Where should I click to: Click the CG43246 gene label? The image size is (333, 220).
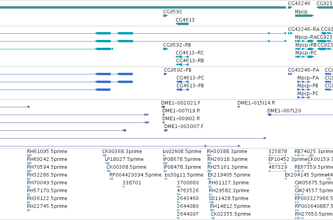point(299,4)
